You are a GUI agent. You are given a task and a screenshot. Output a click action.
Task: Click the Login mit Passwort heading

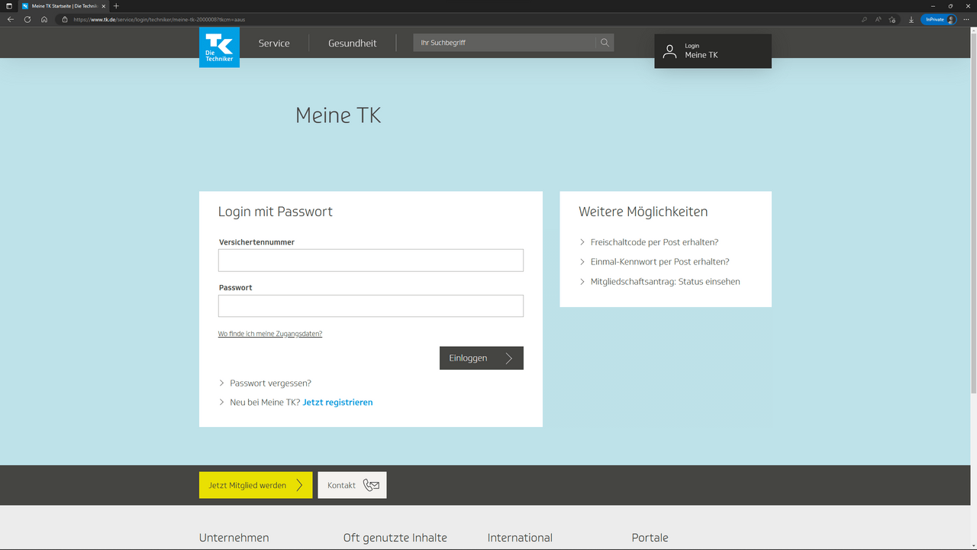(x=276, y=212)
